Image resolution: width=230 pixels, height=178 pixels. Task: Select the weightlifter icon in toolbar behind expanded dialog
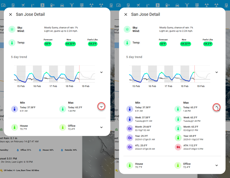187,5
